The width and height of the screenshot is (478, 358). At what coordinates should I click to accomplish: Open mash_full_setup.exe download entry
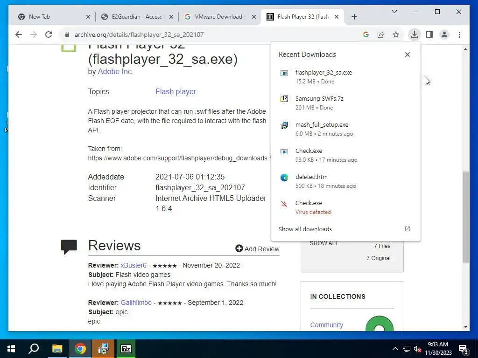(346, 129)
